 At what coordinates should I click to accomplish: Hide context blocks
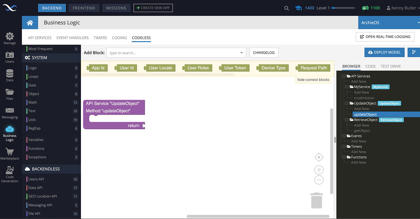[313, 79]
